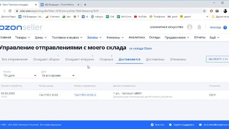Click order number 15417957-0103
This screenshot has width=229, height=129.
(48, 95)
